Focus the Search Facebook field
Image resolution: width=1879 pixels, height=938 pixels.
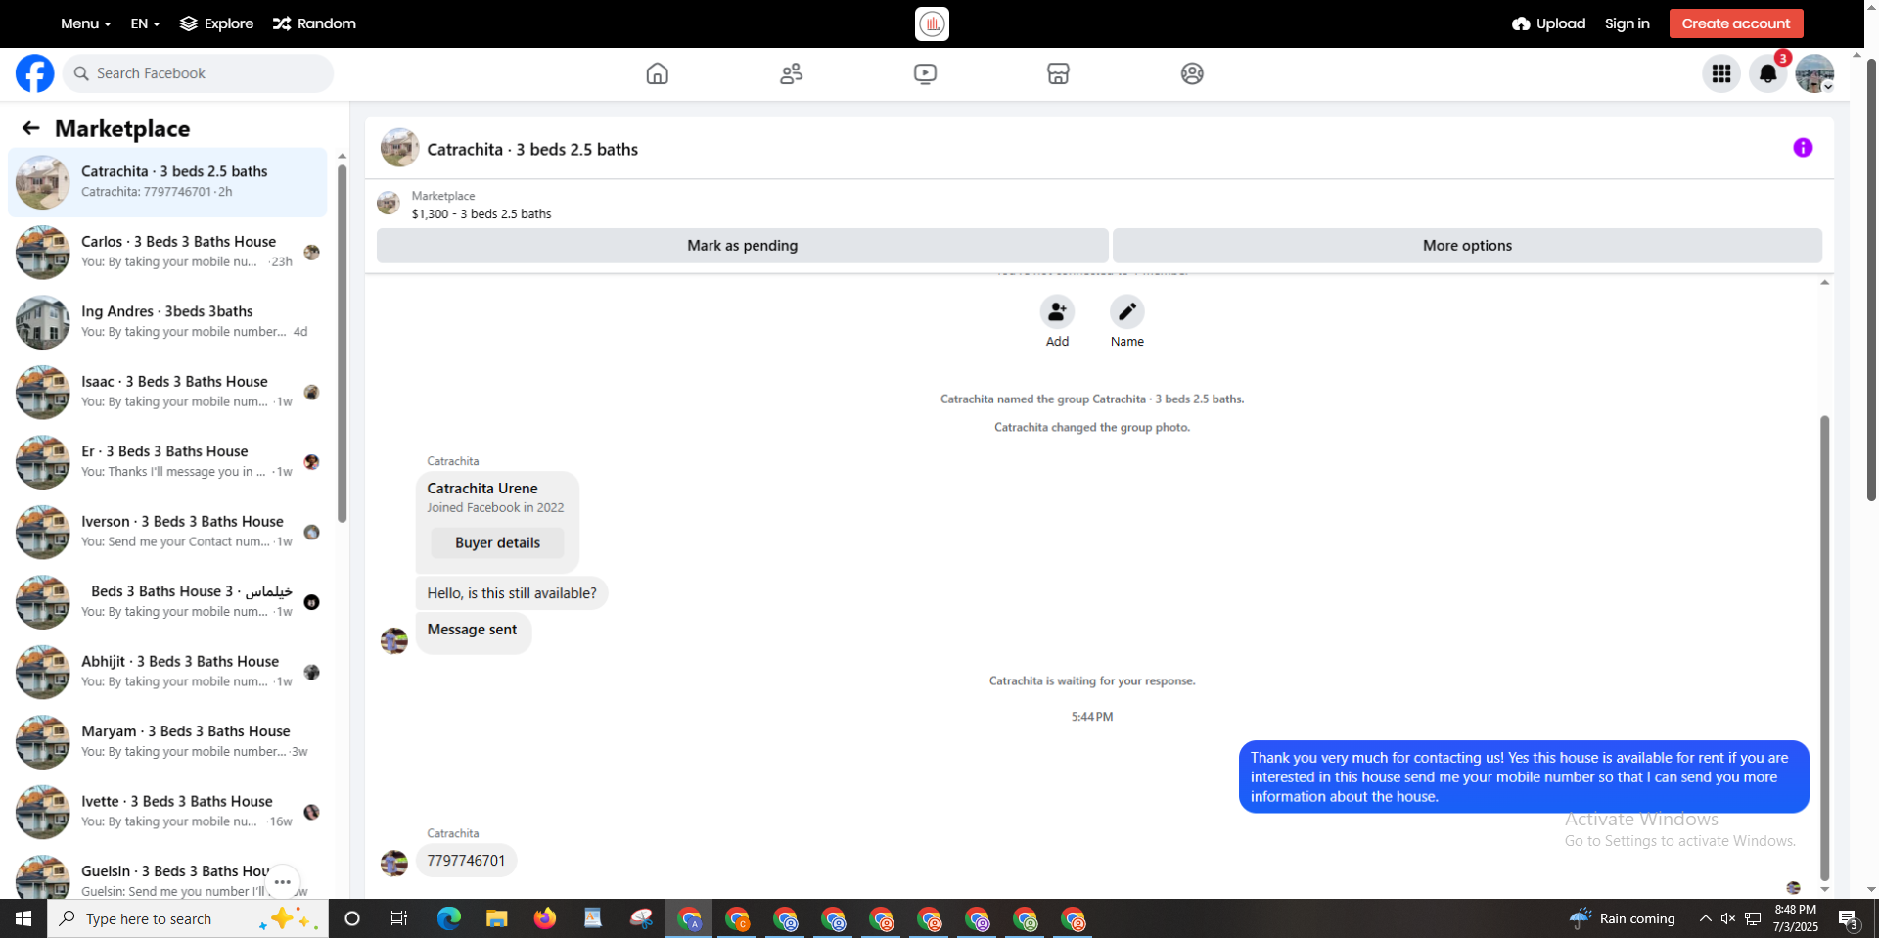[198, 73]
